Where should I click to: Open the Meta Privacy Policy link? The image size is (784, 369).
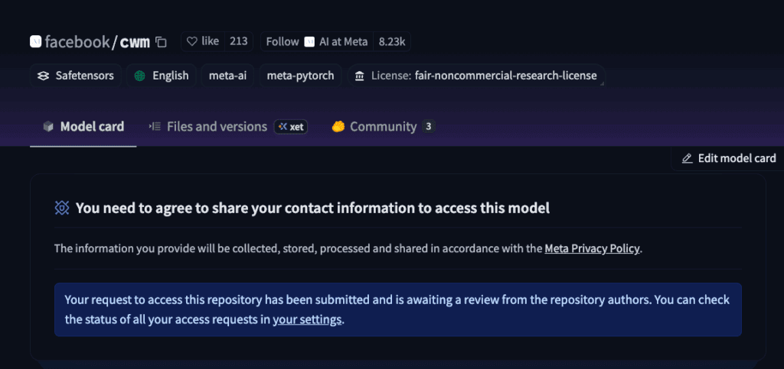tap(592, 248)
